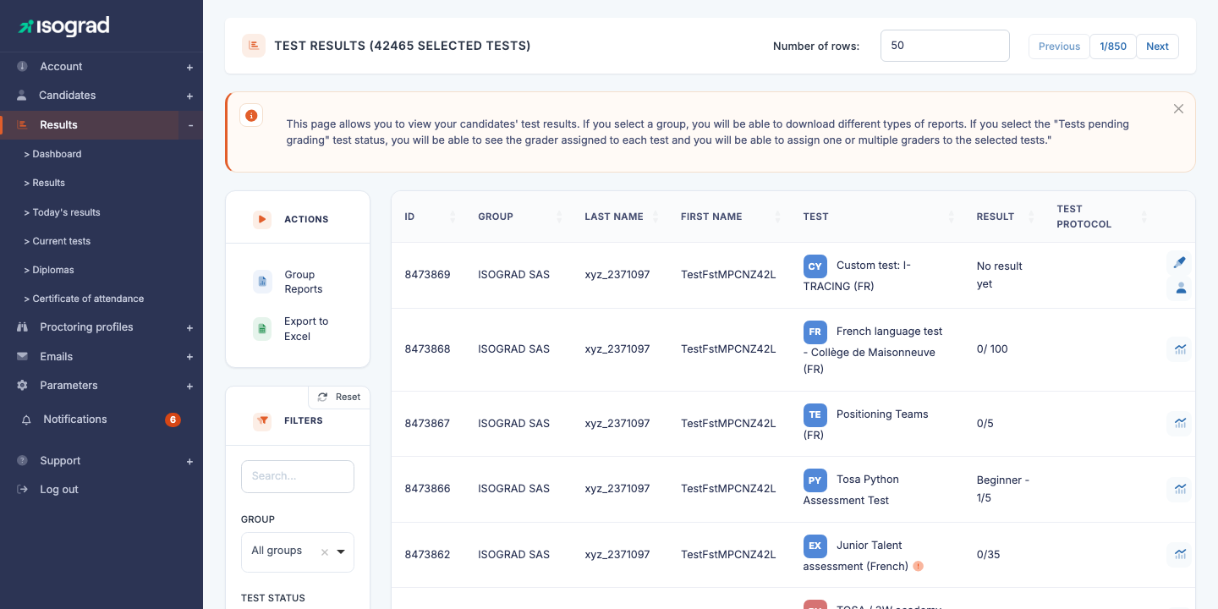1218x609 pixels.
Task: Sort table by Test Protocol column
Action: click(x=1144, y=217)
